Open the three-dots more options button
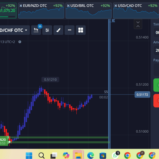The image size is (159, 159). [x=70, y=30]
